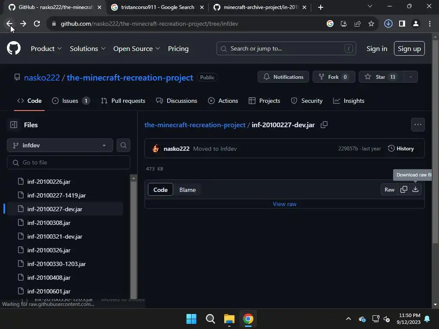
Task: Expand the Solutions menu
Action: pos(87,49)
